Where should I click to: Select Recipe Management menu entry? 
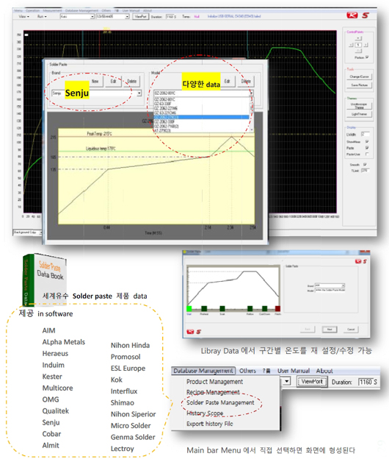pyautogui.click(x=213, y=392)
